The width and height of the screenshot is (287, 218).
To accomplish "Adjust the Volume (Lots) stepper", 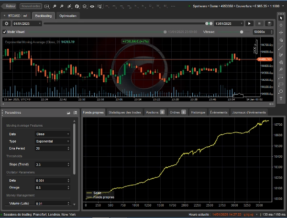I will pos(68,203).
